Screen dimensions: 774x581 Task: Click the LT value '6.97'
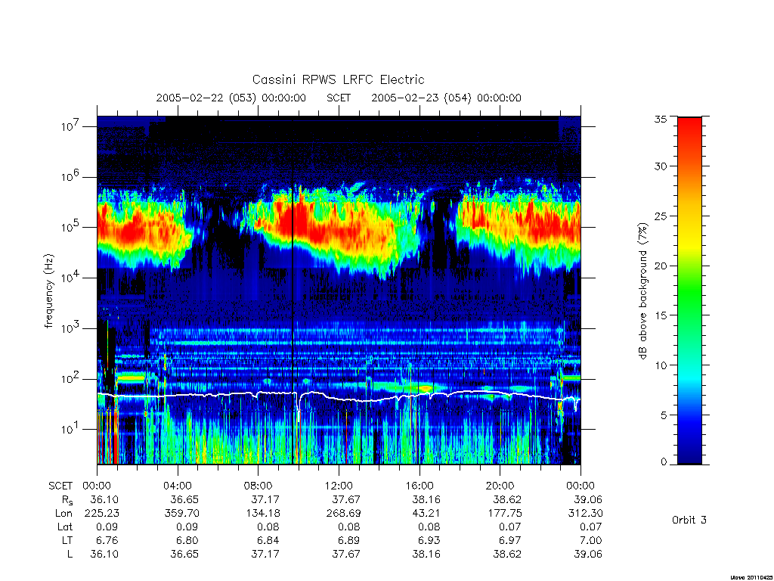click(x=510, y=540)
